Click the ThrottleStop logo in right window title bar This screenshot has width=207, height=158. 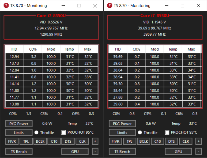point(110,6)
